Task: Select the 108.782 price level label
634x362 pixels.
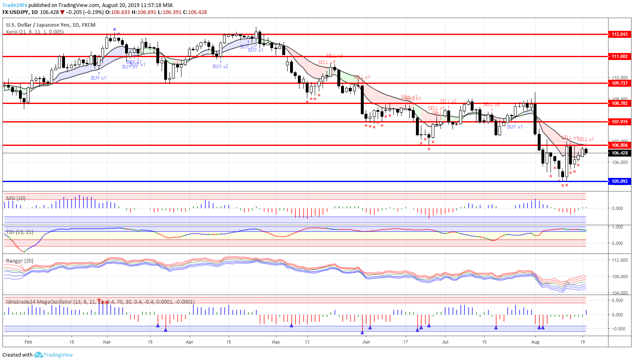Action: (620, 103)
